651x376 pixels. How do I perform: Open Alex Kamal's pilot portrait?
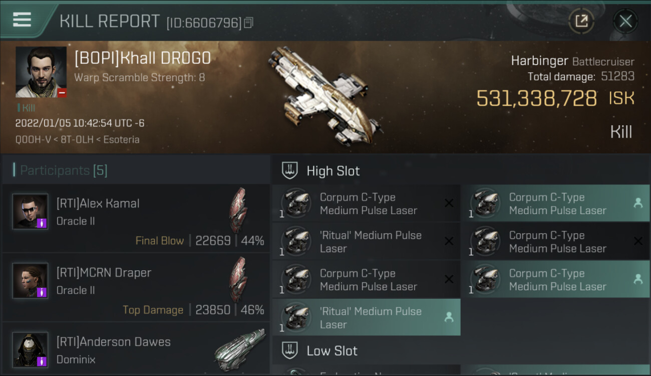point(31,212)
